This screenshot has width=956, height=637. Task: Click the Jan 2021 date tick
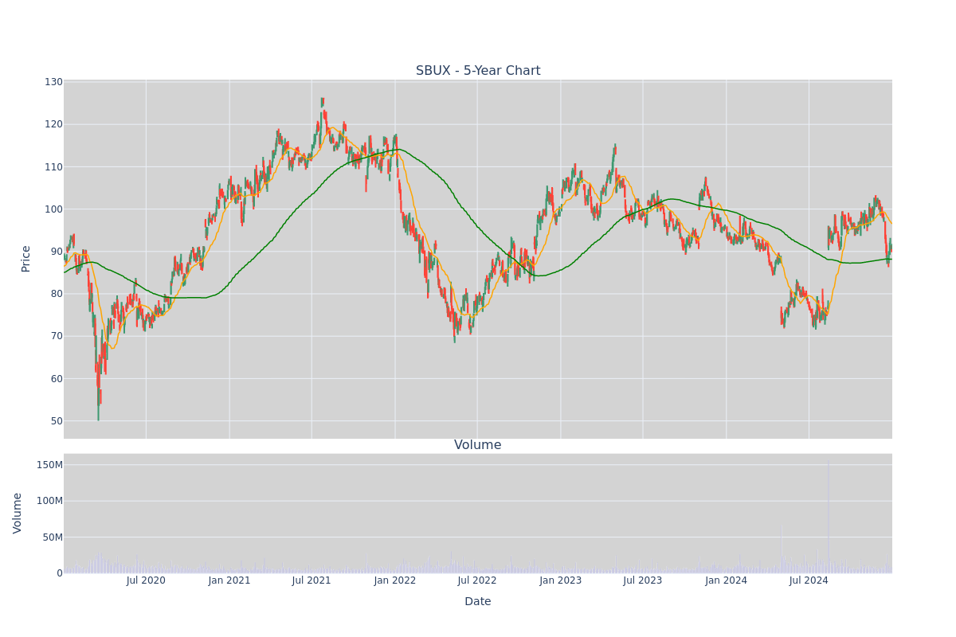coord(229,580)
